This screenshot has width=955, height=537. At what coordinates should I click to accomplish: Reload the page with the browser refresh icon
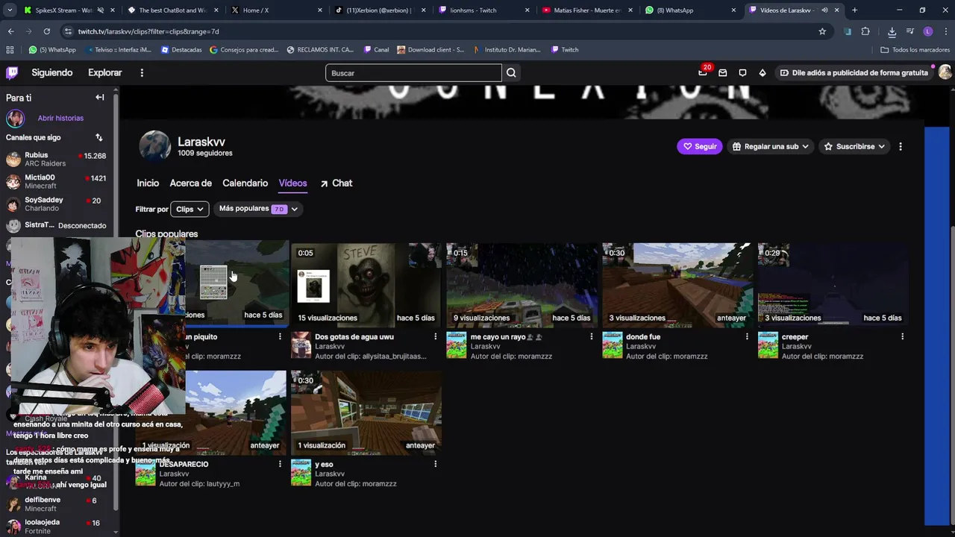tap(46, 31)
